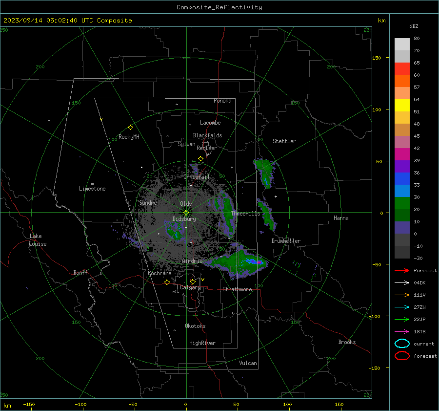Viewport: 439px width, 411px height.
Task: Click the HighRiver label
Action: (202, 343)
